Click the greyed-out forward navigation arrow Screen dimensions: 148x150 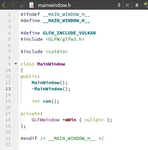tap(12, 5)
